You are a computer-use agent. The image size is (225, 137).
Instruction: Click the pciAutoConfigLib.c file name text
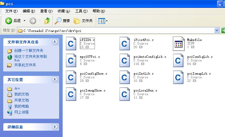coord(150,57)
